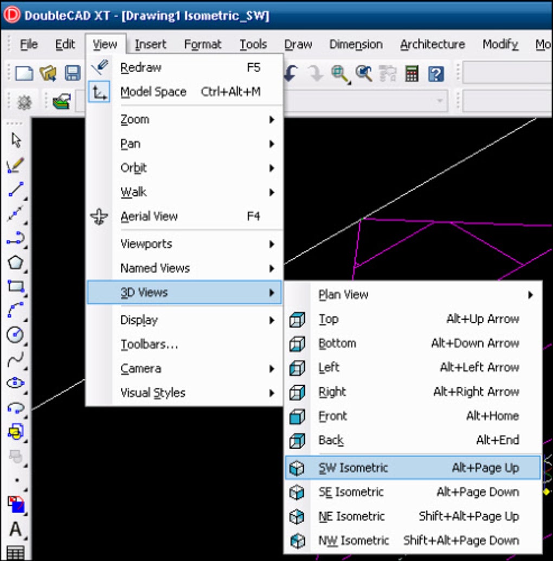Select the Ellipse drawing tool

point(16,383)
